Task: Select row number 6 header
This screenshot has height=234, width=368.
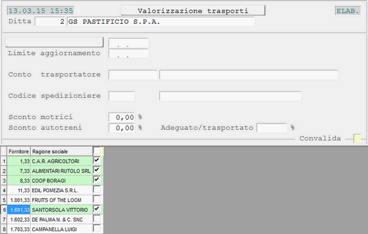Action: pos(4,209)
